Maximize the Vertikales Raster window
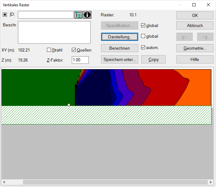The height and width of the screenshot is (187, 216). [194, 5]
